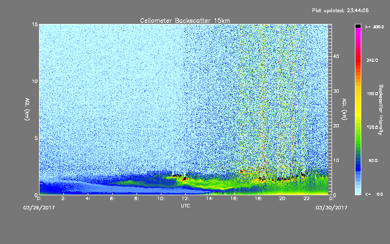Click the '10' tick on AGL (km) axis
Viewport: 390px width, 244px height.
(x=35, y=81)
